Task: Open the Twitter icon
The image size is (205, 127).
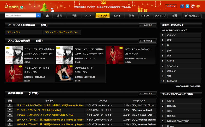Action: tap(188, 6)
